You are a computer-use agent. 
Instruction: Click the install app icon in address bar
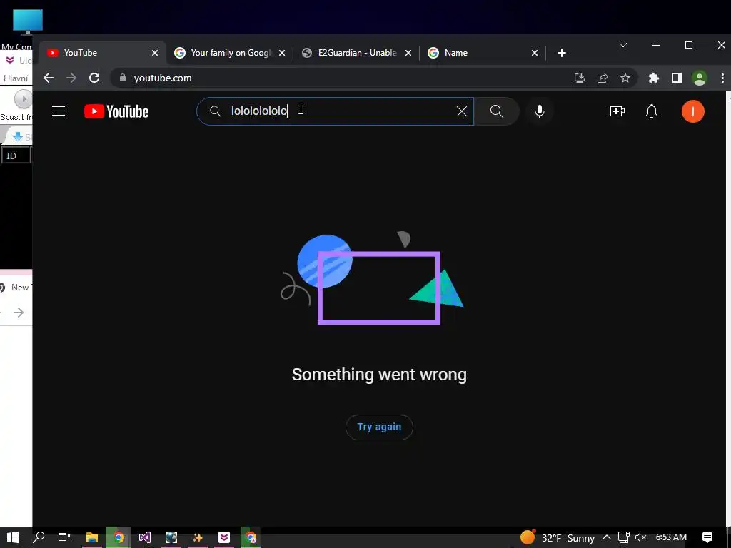tap(580, 78)
